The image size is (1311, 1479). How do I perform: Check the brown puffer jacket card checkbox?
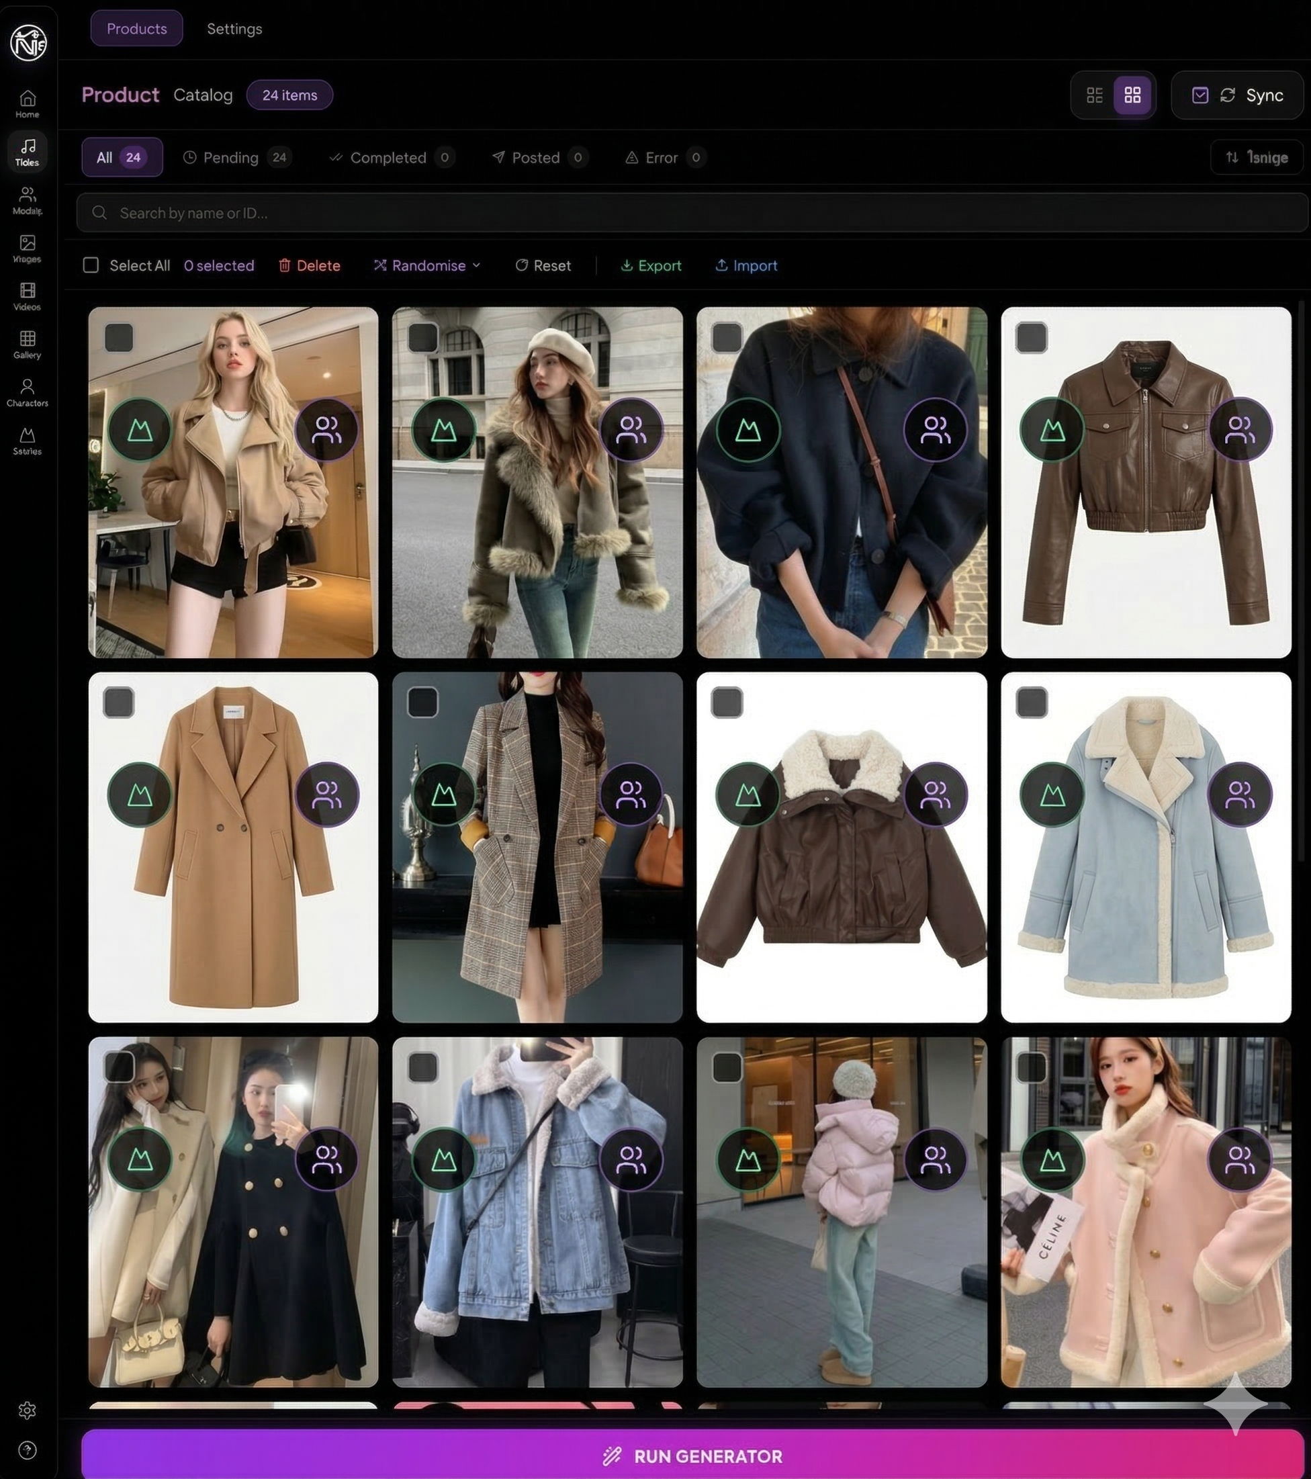727,702
